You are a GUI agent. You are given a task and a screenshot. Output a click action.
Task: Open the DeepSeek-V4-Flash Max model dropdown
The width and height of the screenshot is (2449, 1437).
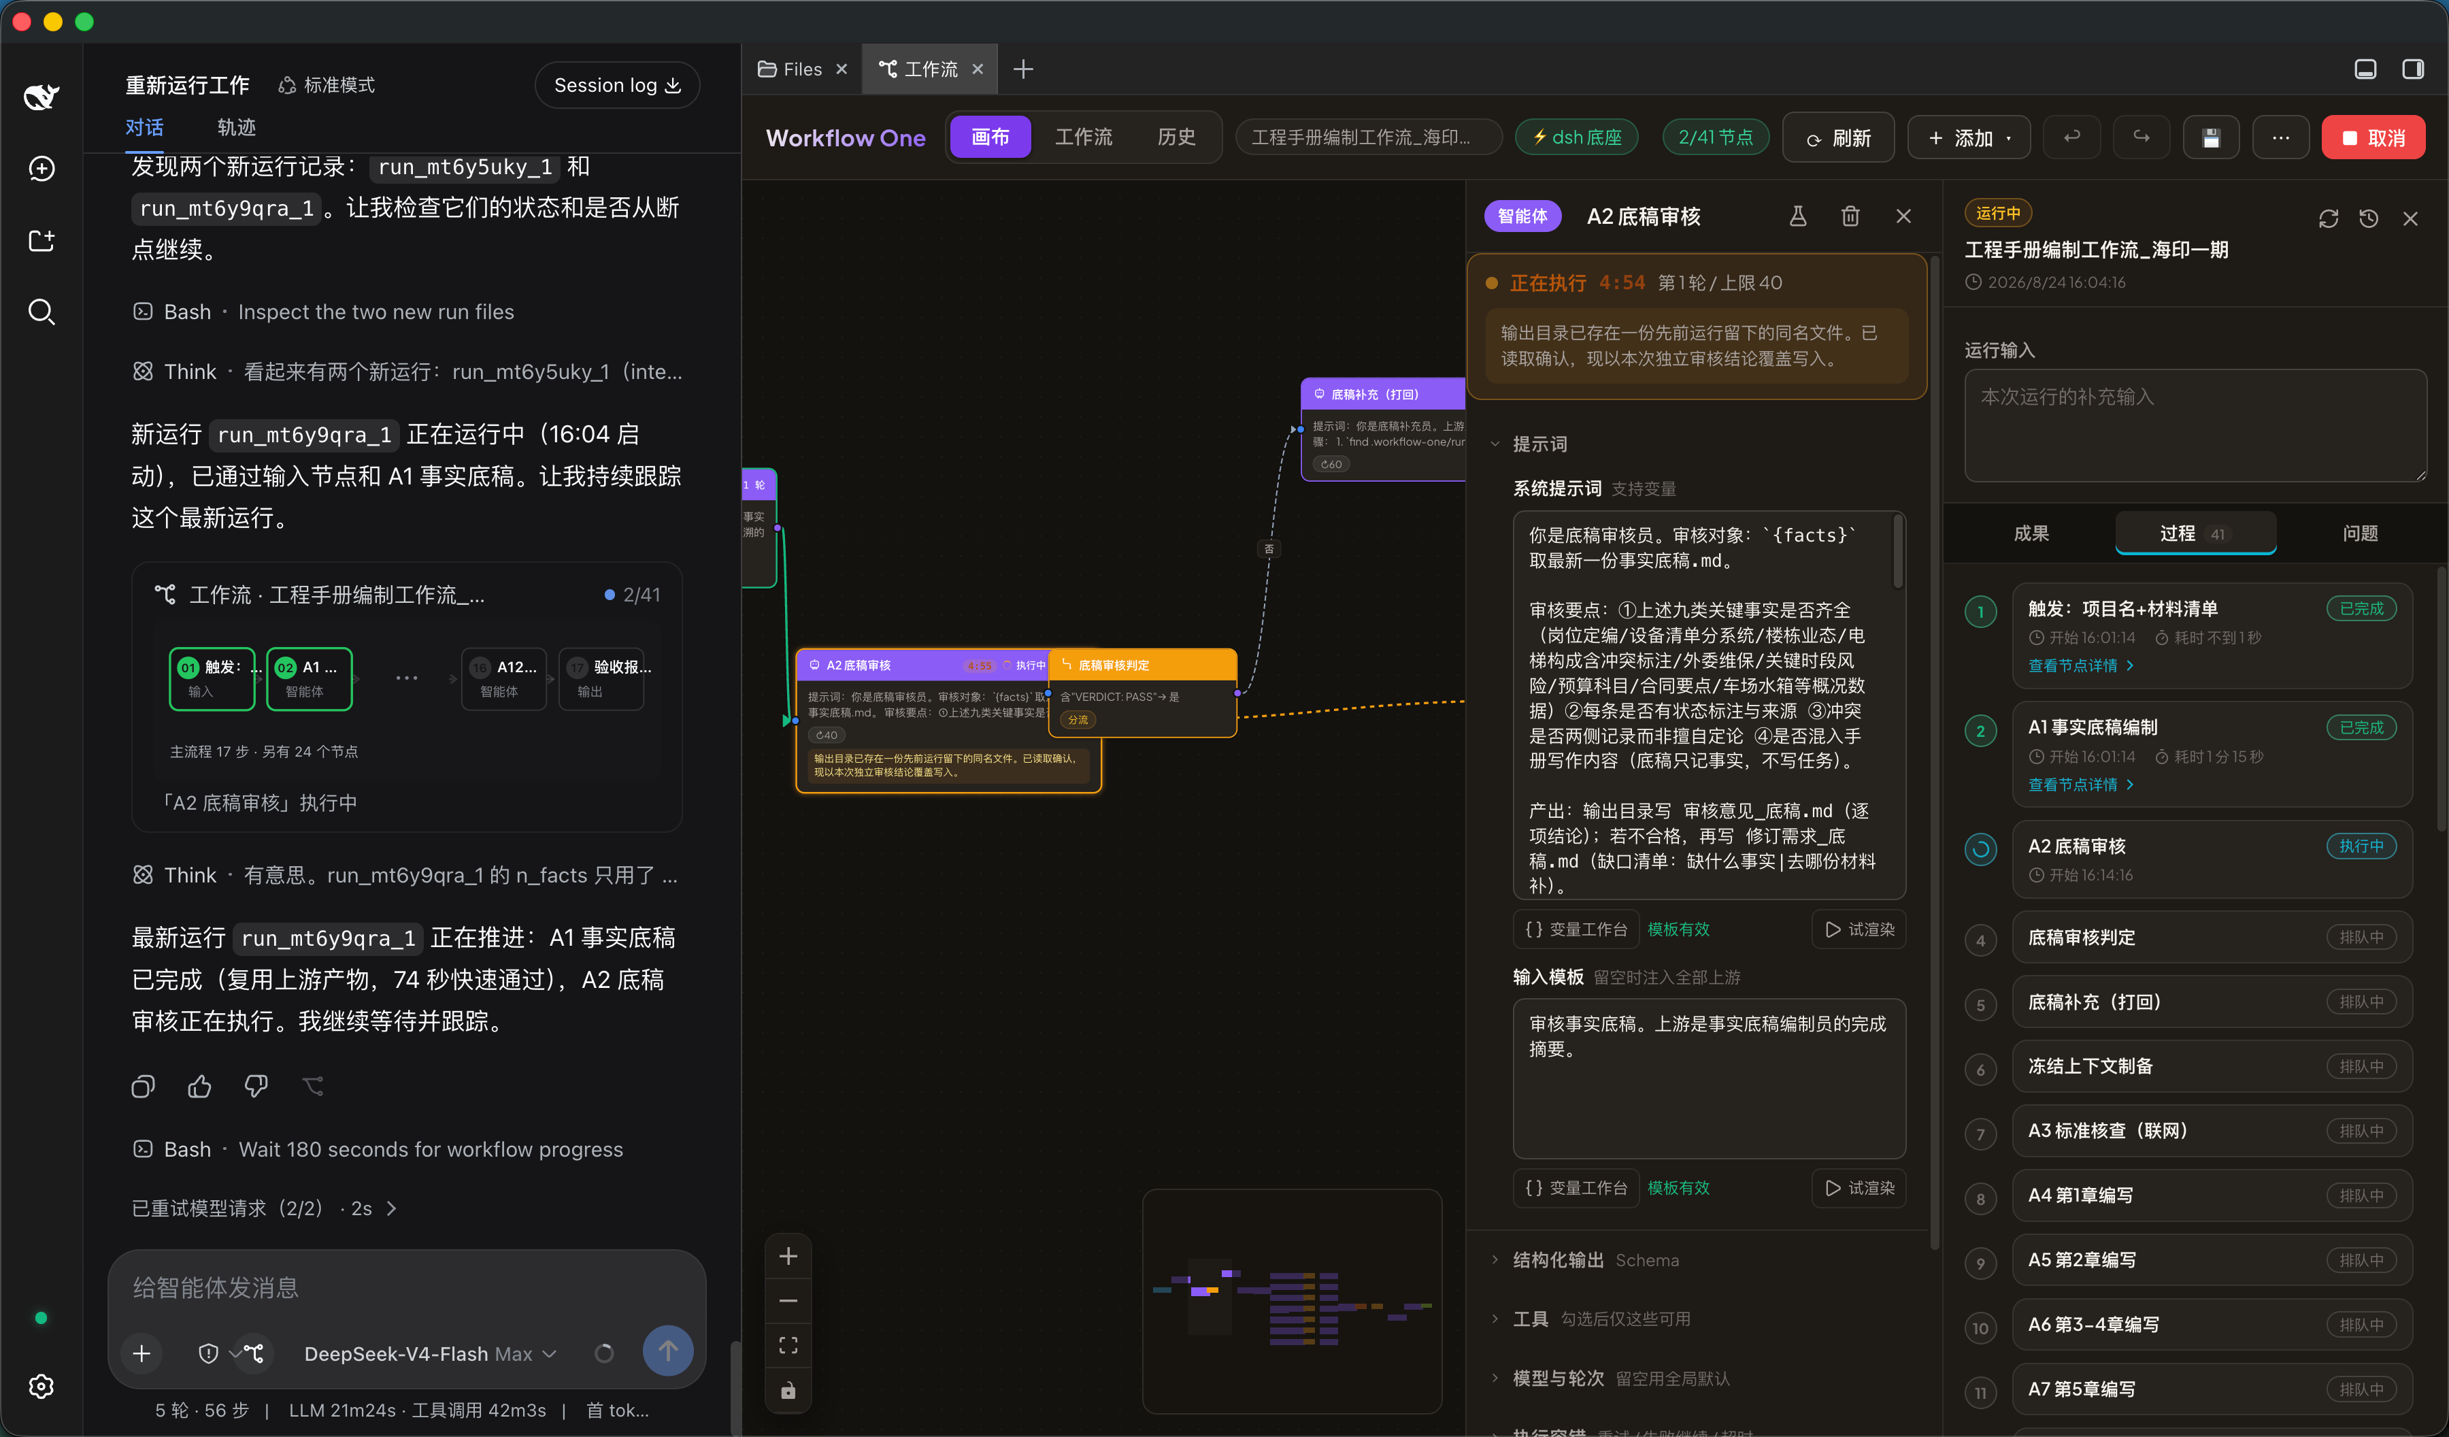coord(429,1353)
